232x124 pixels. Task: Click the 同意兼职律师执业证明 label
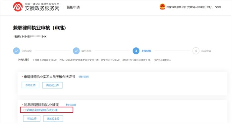[41, 105]
